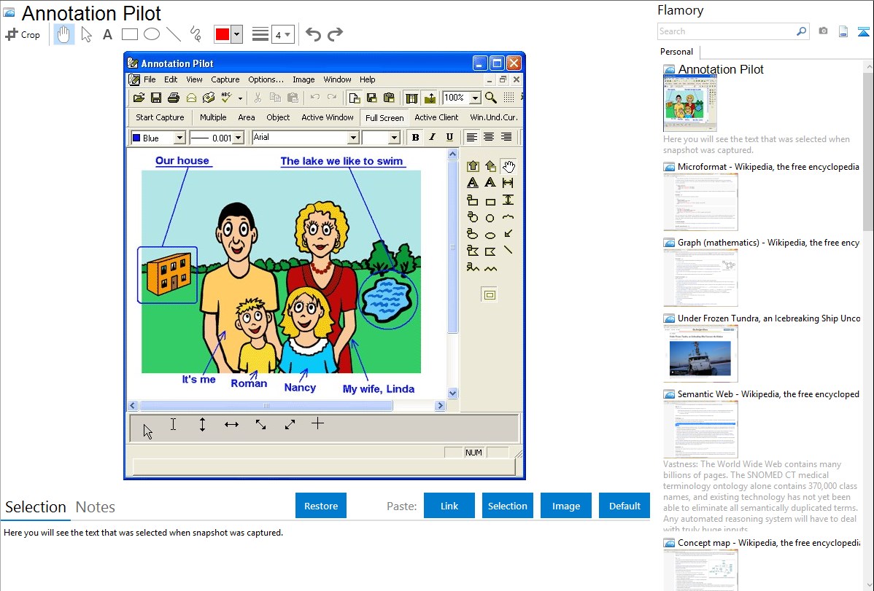The height and width of the screenshot is (591, 874).
Task: Align text left
Action: click(471, 137)
